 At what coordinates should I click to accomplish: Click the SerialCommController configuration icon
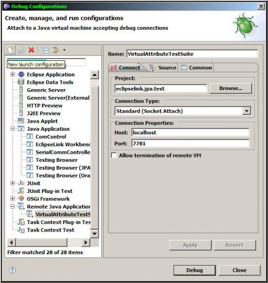30,152
